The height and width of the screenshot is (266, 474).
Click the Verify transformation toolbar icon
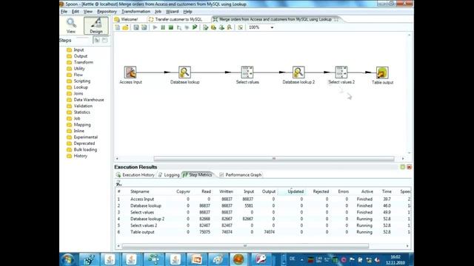click(x=206, y=27)
